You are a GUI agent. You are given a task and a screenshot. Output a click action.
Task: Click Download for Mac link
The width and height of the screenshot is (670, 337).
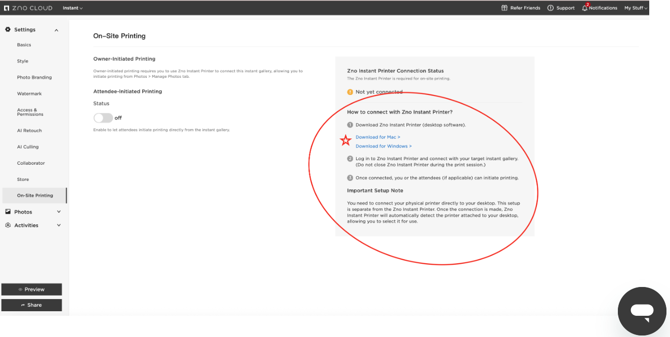378,137
